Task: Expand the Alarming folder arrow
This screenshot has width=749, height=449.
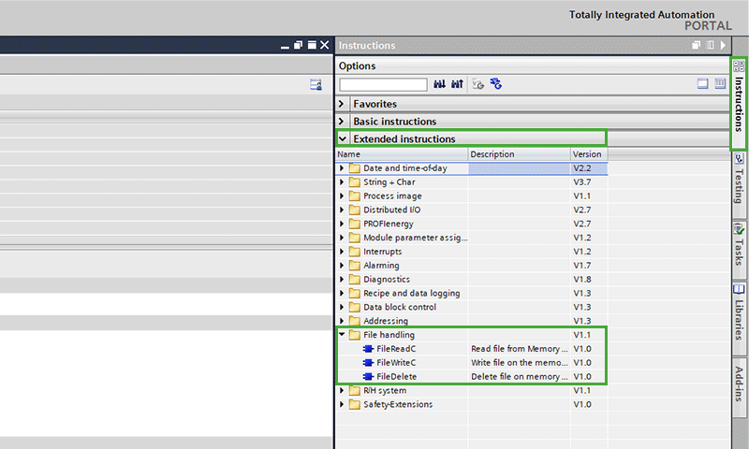Action: 342,266
